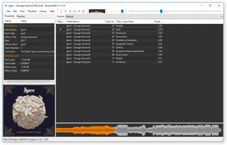Open the Playlist dropdown showing Default
The image size is (227, 145).
[x=144, y=16]
